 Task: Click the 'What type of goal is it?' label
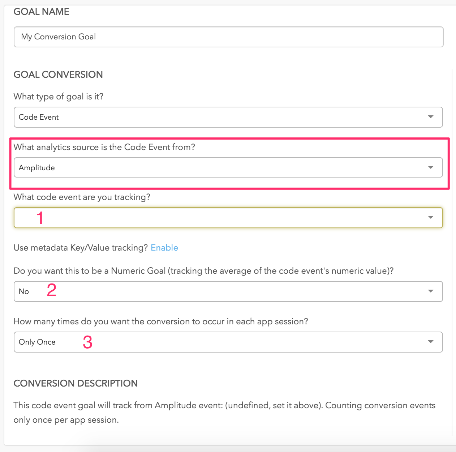59,97
